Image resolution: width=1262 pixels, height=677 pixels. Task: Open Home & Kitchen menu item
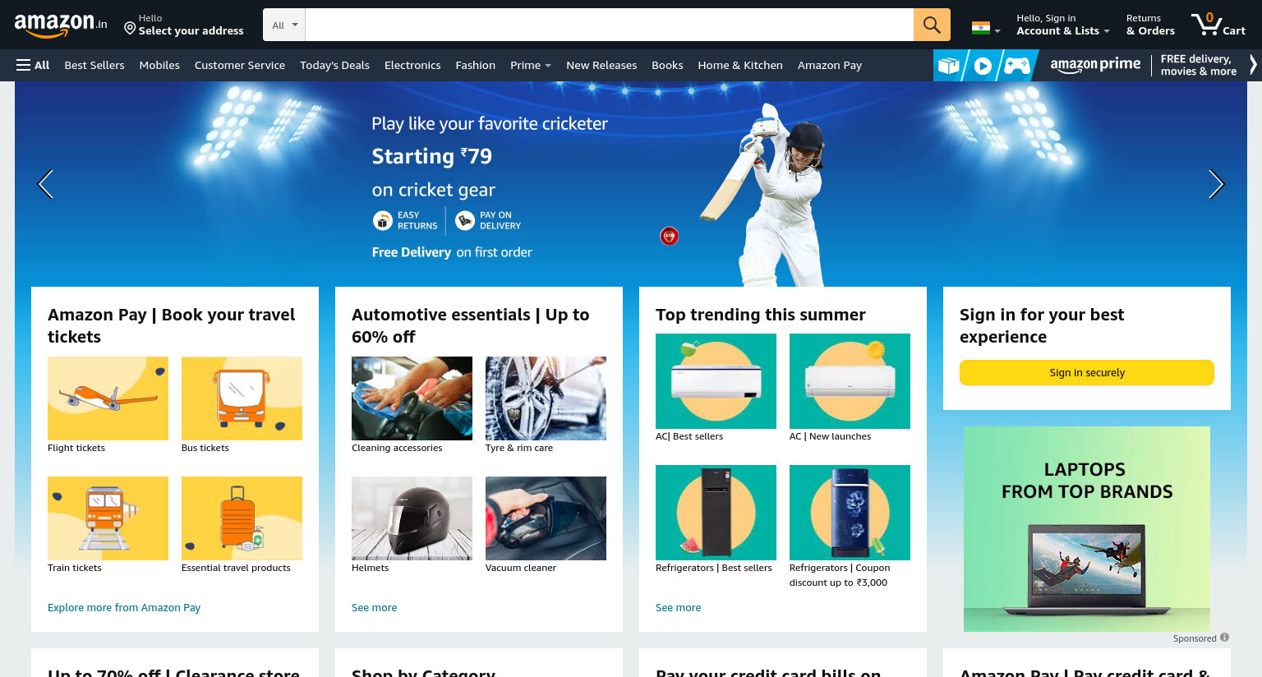pos(740,65)
